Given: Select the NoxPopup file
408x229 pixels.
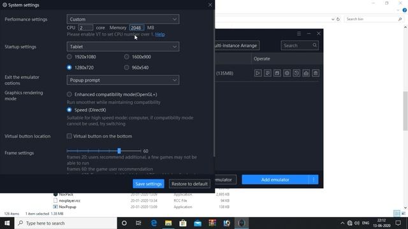Looking at the screenshot, I should [x=68, y=207].
